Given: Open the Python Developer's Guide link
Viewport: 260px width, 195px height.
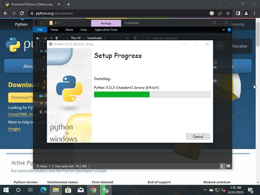Looking at the screenshot, I should (85, 171).
